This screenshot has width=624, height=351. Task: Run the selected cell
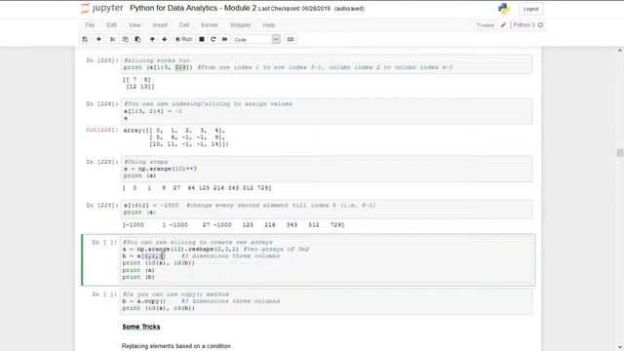[x=184, y=39]
